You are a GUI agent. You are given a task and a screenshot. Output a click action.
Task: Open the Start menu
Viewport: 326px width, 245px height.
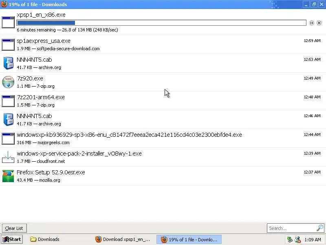click(x=12, y=239)
